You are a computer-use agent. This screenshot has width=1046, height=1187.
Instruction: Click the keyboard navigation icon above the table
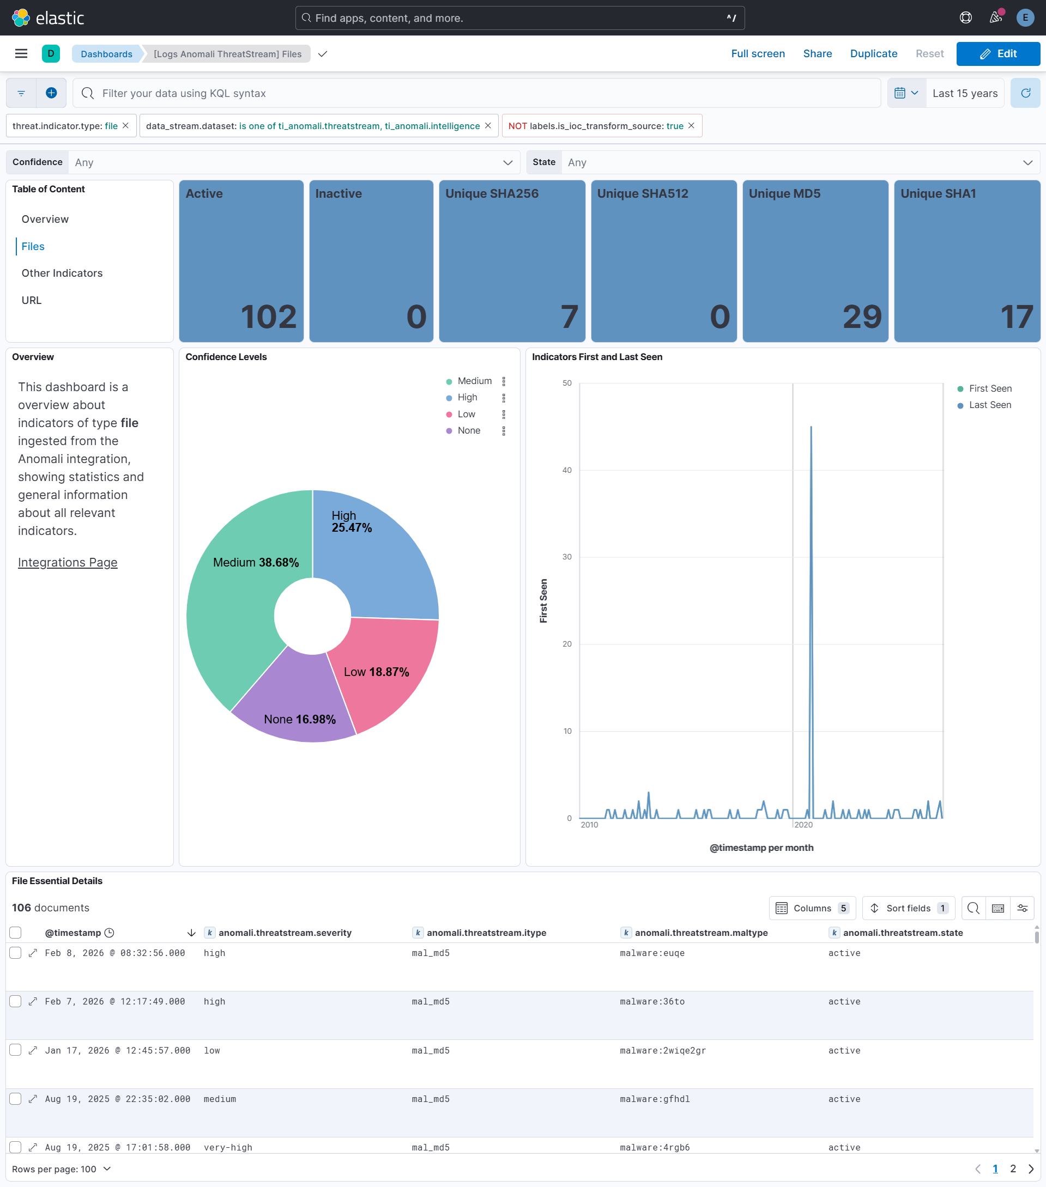(998, 908)
